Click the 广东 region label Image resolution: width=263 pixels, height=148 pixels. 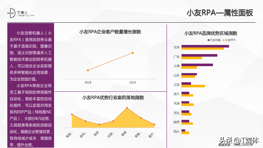(x=176, y=57)
